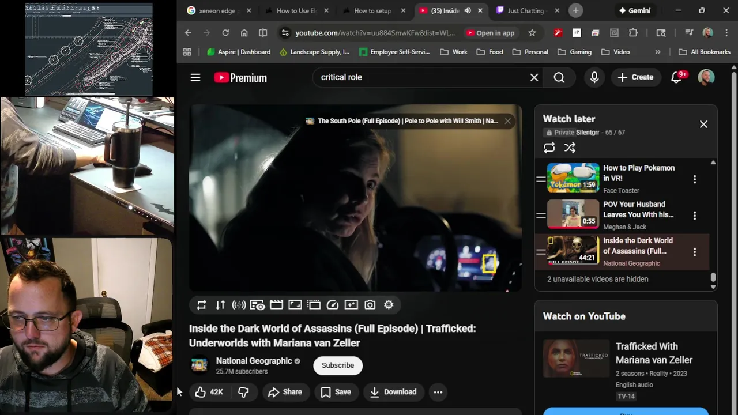Subscribe to National Geographic
This screenshot has width=738, height=415.
coord(338,365)
